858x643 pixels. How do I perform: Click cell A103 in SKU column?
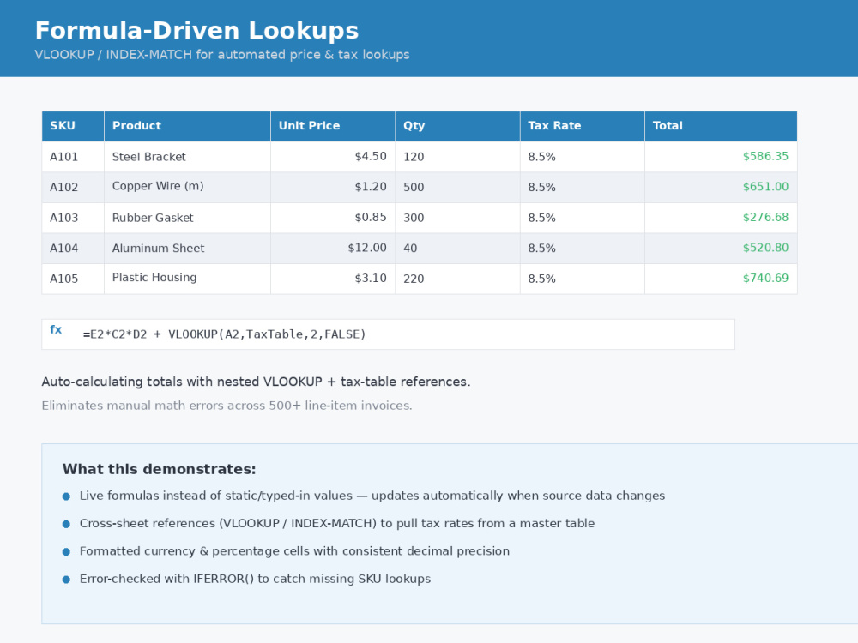73,218
